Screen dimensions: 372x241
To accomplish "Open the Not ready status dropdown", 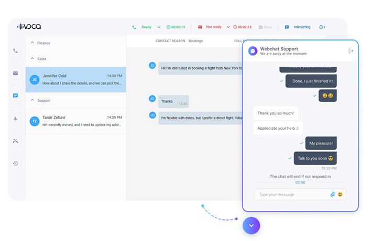I will (x=228, y=27).
